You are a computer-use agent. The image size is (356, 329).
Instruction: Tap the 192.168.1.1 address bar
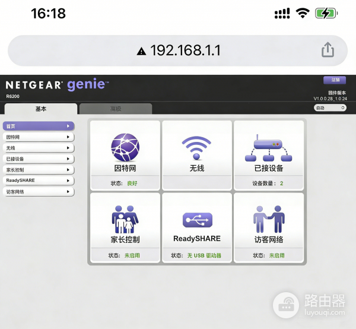click(x=178, y=50)
